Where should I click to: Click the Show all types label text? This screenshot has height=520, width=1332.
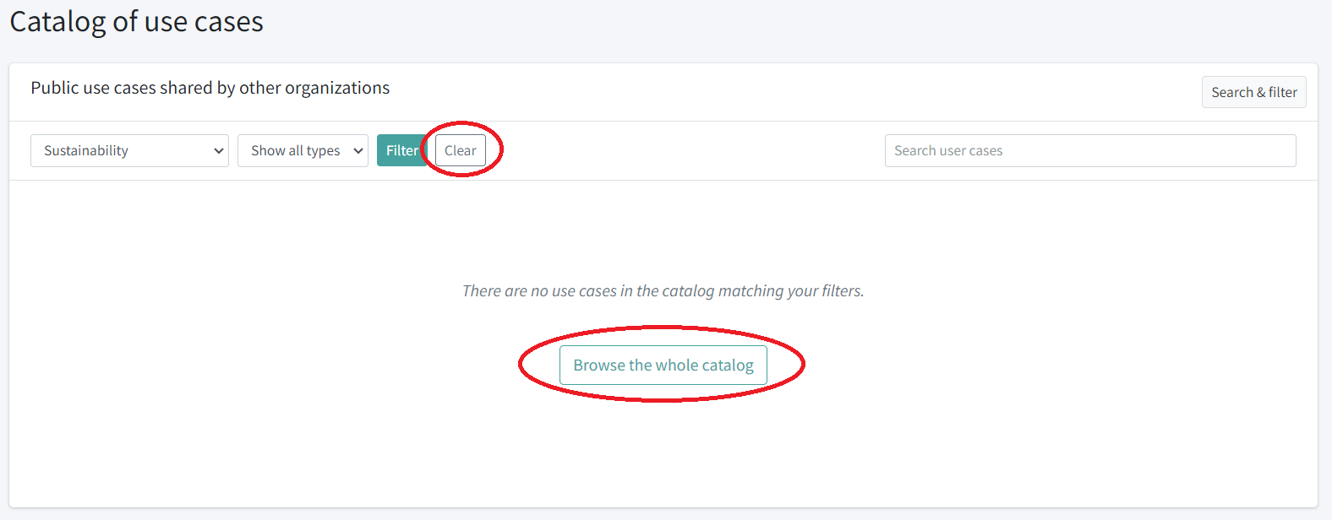coord(295,150)
